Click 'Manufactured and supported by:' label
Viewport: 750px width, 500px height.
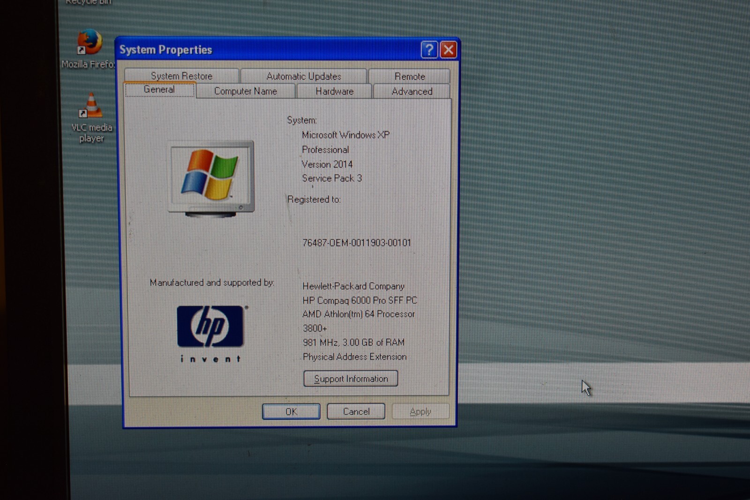click(212, 283)
